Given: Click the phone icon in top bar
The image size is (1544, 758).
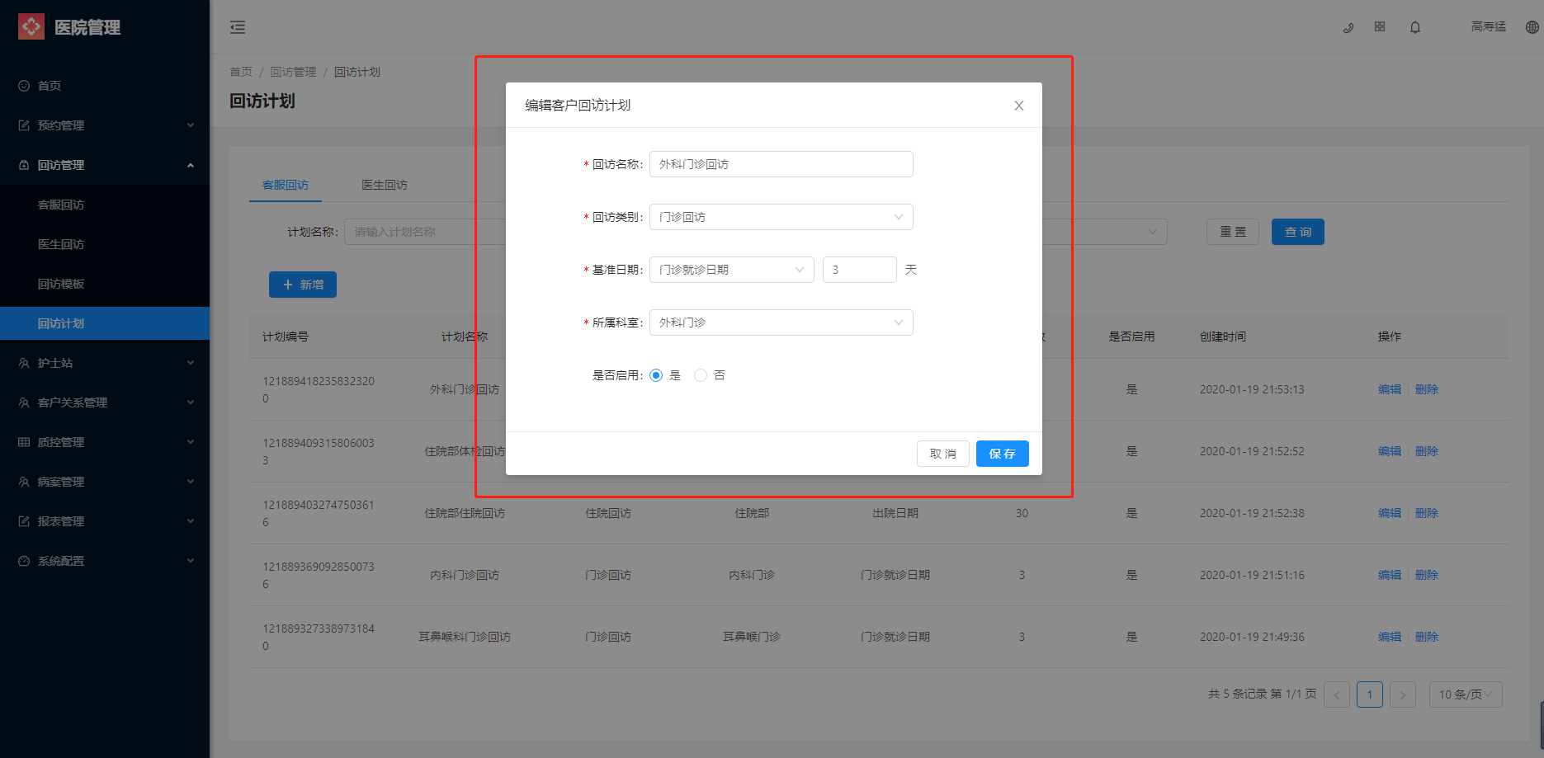Looking at the screenshot, I should click(x=1348, y=27).
